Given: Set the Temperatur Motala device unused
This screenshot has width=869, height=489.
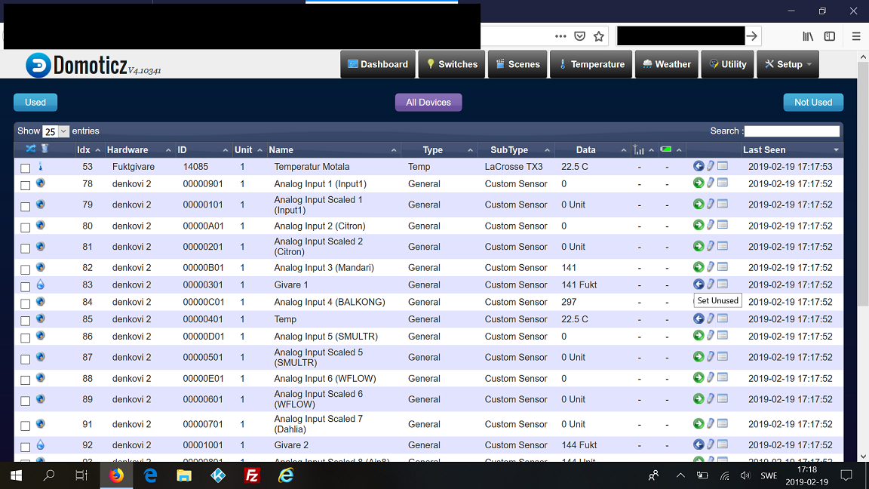Looking at the screenshot, I should point(698,166).
